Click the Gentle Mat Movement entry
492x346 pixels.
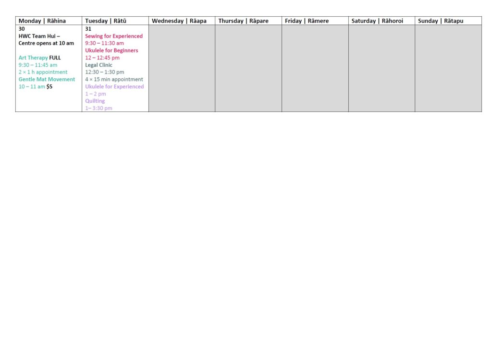47,79
